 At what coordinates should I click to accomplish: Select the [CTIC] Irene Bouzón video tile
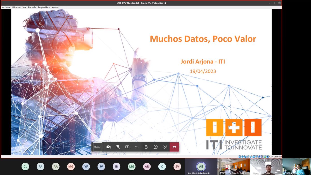click(234, 167)
